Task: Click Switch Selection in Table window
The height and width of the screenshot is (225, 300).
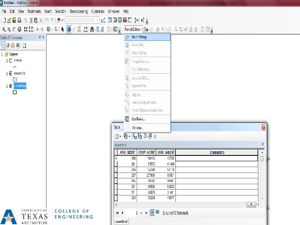Action: pos(140,136)
